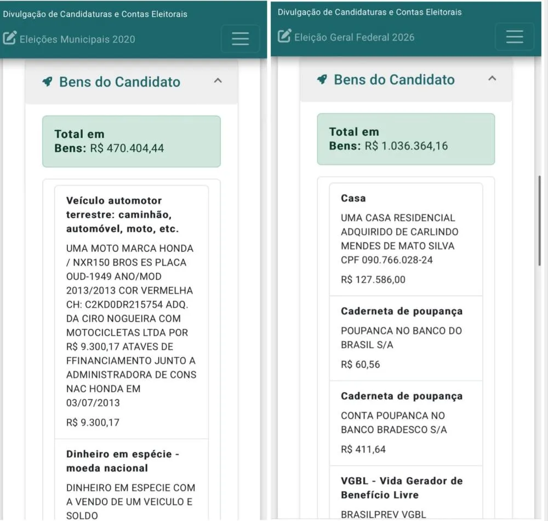Click edit icon beside Eleição Geral Federal 2026
This screenshot has height=521, width=548.
(x=284, y=36)
